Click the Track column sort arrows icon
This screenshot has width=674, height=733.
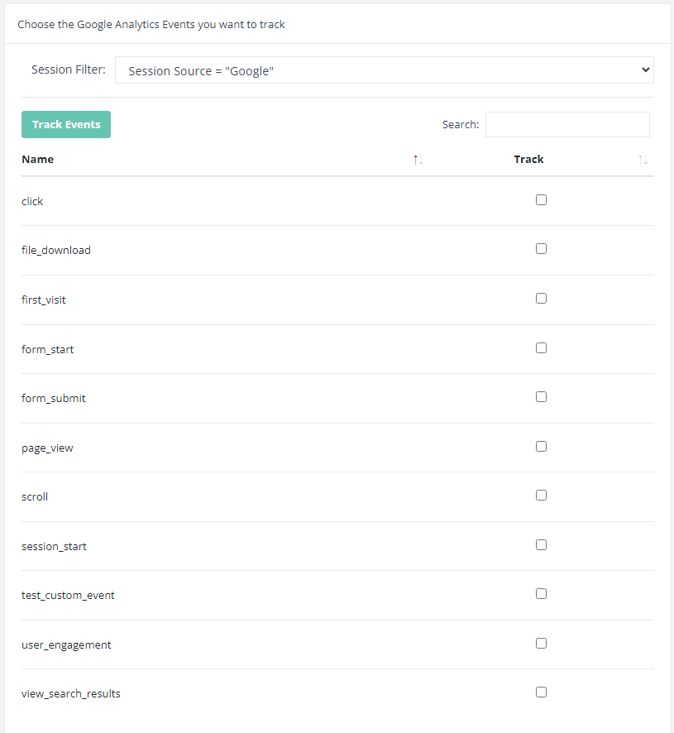point(643,160)
